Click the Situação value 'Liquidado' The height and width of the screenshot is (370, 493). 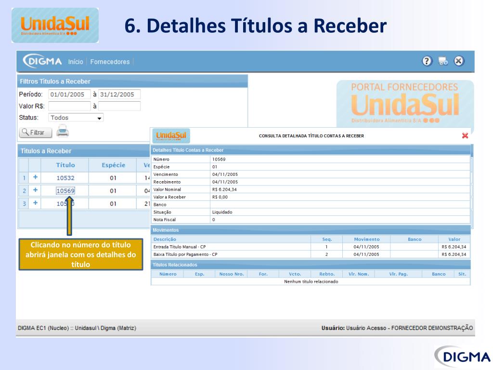pos(222,212)
